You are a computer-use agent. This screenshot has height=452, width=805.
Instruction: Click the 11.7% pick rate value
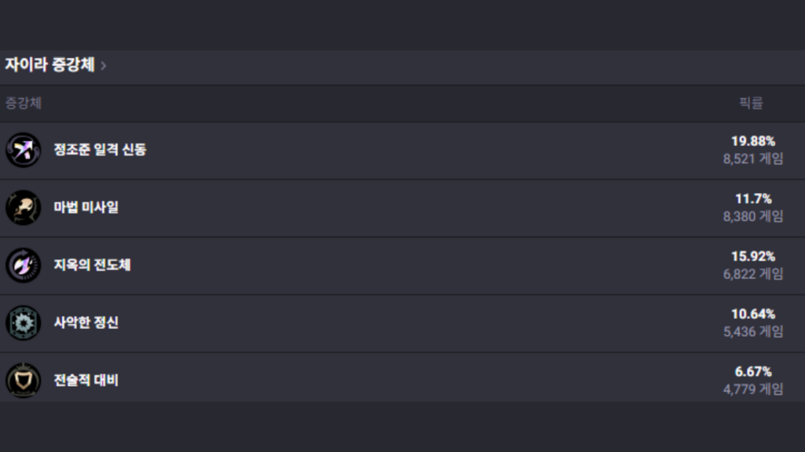[x=753, y=199]
